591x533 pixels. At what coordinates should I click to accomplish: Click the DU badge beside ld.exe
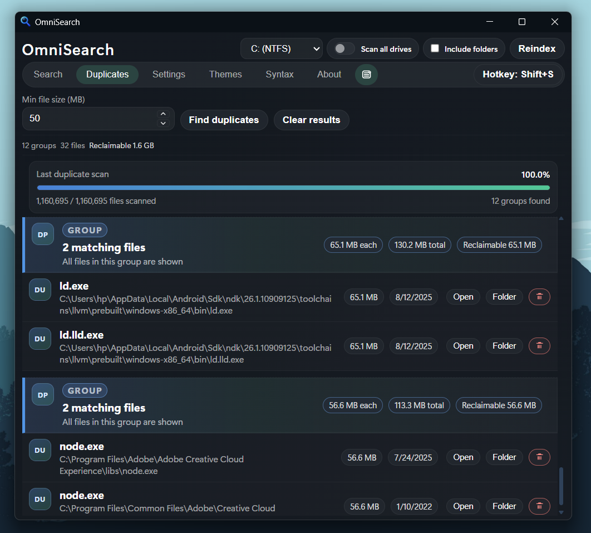40,290
